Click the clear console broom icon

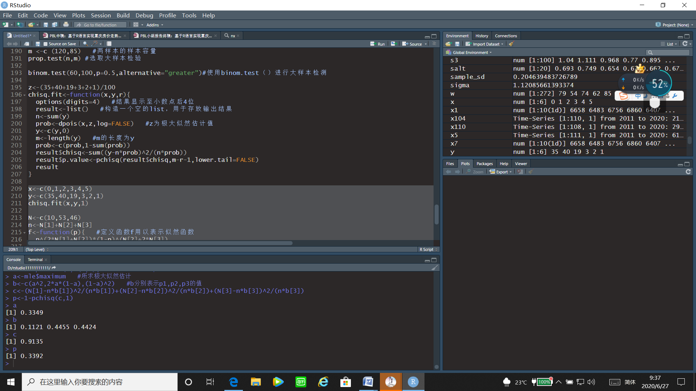[x=434, y=267]
